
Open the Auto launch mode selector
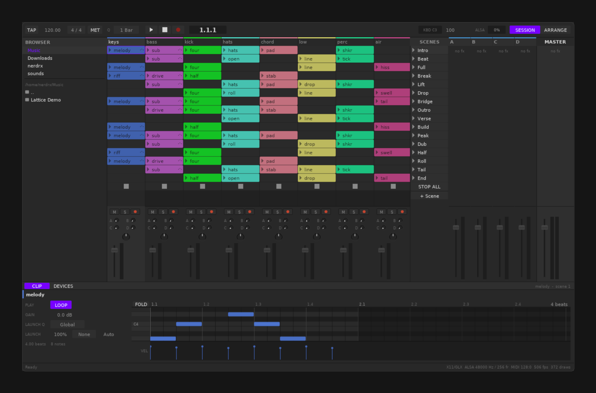pyautogui.click(x=109, y=334)
